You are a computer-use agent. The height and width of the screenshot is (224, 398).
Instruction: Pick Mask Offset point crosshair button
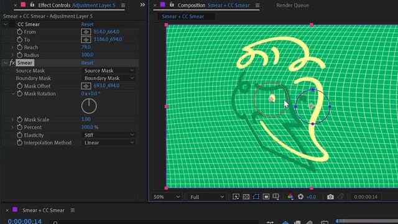[x=86, y=86]
